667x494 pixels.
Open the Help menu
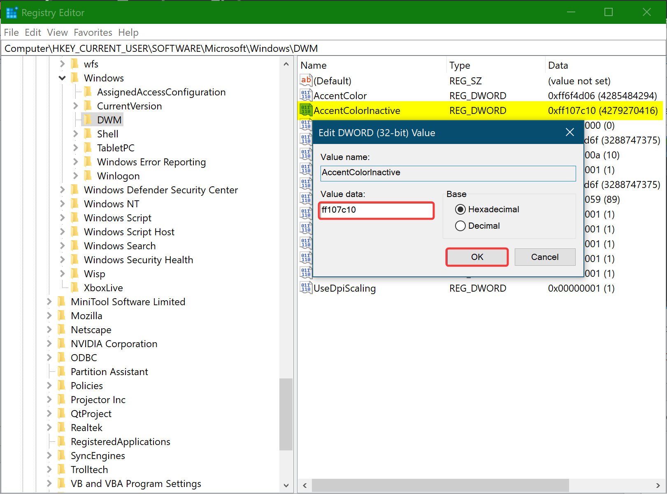pyautogui.click(x=128, y=32)
